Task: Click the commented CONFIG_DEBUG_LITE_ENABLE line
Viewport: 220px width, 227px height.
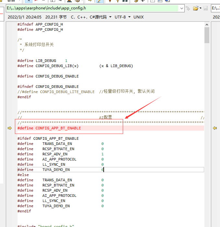Action: click(86, 92)
